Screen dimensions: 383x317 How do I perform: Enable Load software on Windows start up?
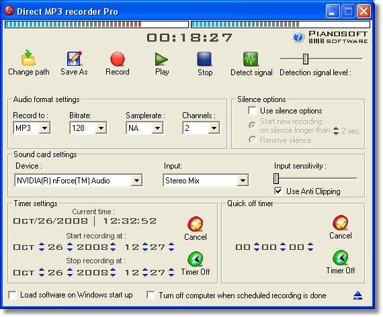pyautogui.click(x=13, y=295)
